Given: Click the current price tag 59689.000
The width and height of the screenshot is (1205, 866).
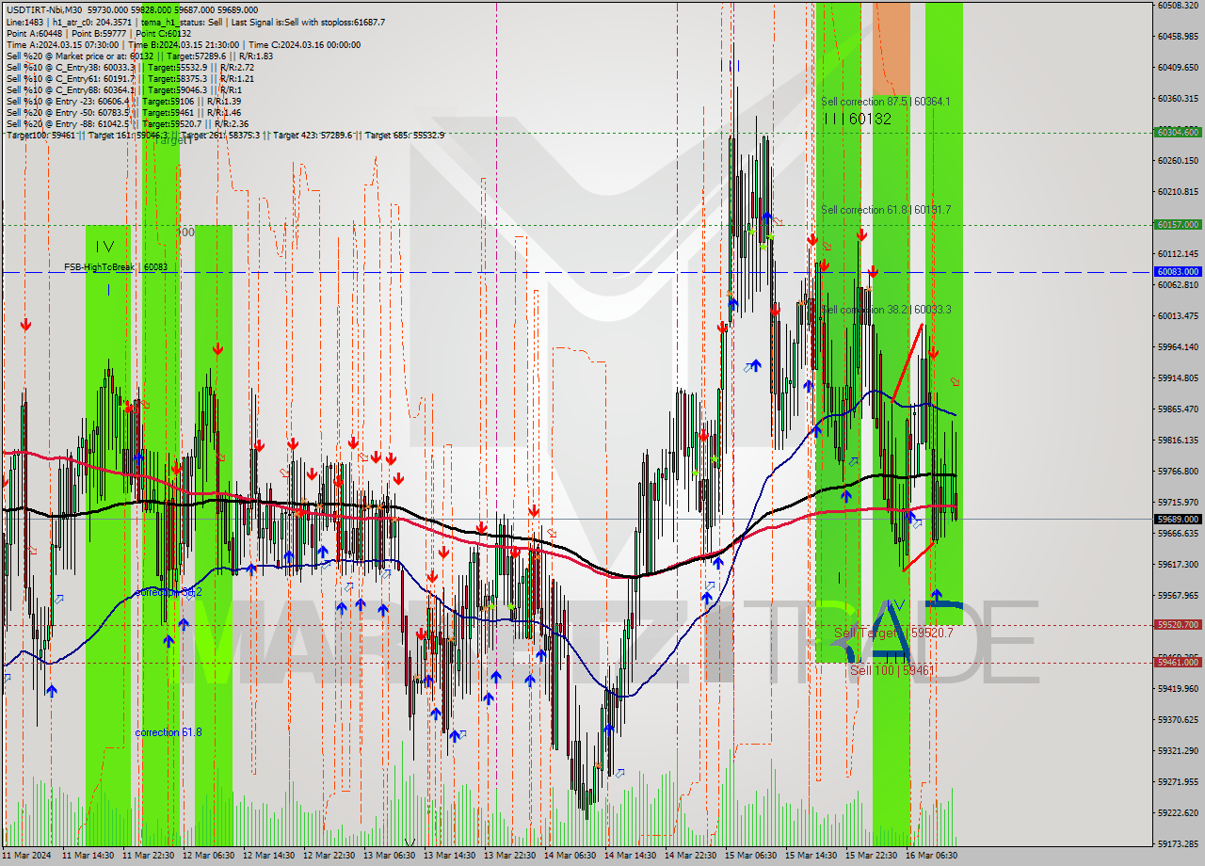Looking at the screenshot, I should (x=1178, y=519).
